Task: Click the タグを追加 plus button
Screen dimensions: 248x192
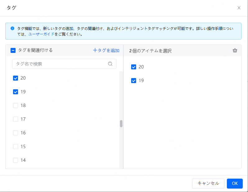Action: pyautogui.click(x=106, y=50)
